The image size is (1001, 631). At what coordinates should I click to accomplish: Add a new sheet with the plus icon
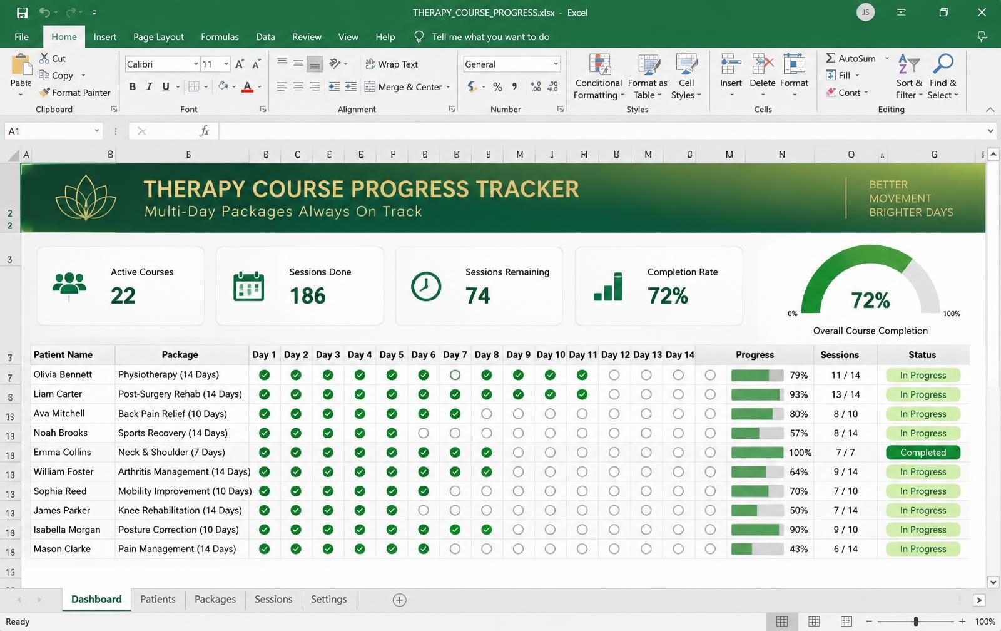click(x=399, y=600)
